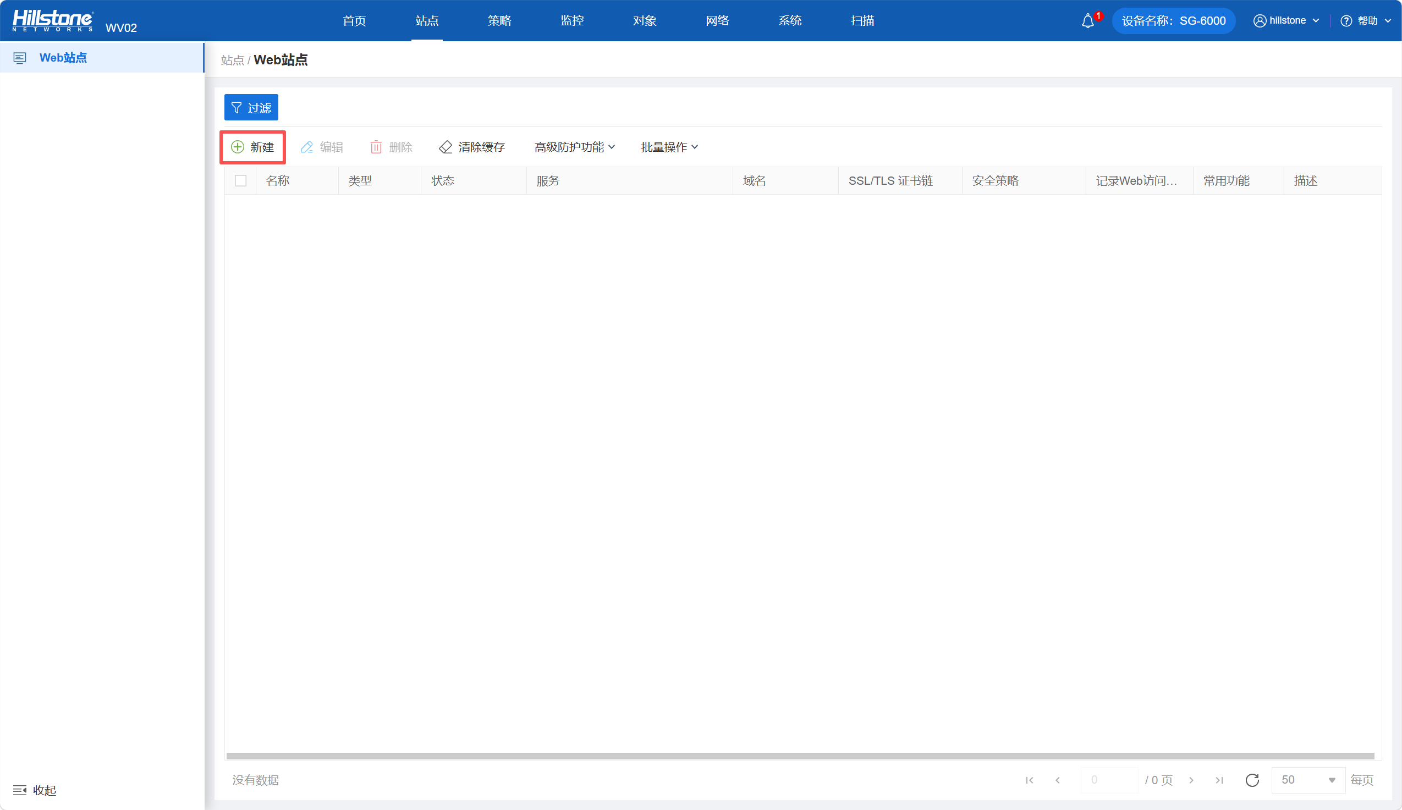Screen dimensions: 1402x810
Task: Click the 新建 plus button
Action: coord(252,147)
